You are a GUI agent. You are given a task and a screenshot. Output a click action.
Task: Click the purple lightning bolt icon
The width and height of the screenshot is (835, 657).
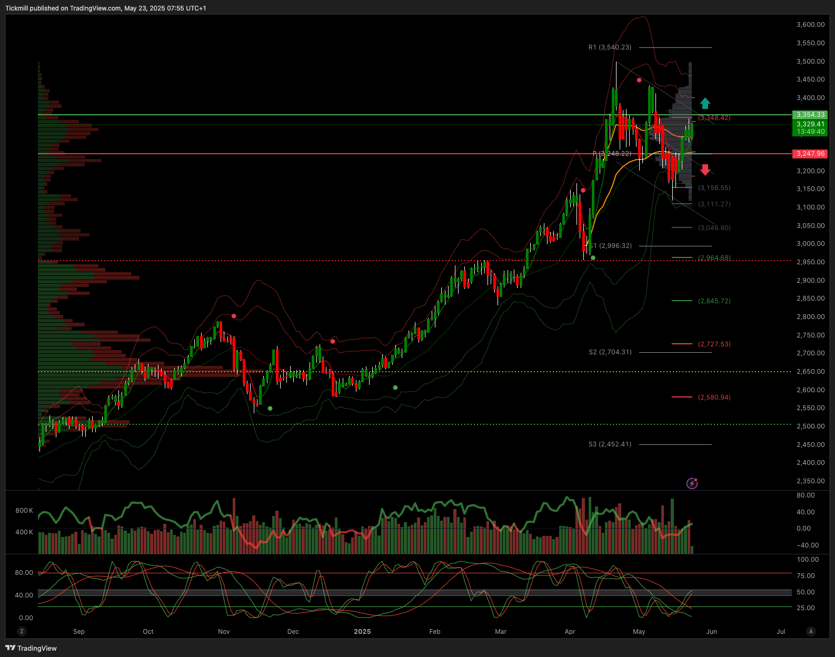692,483
